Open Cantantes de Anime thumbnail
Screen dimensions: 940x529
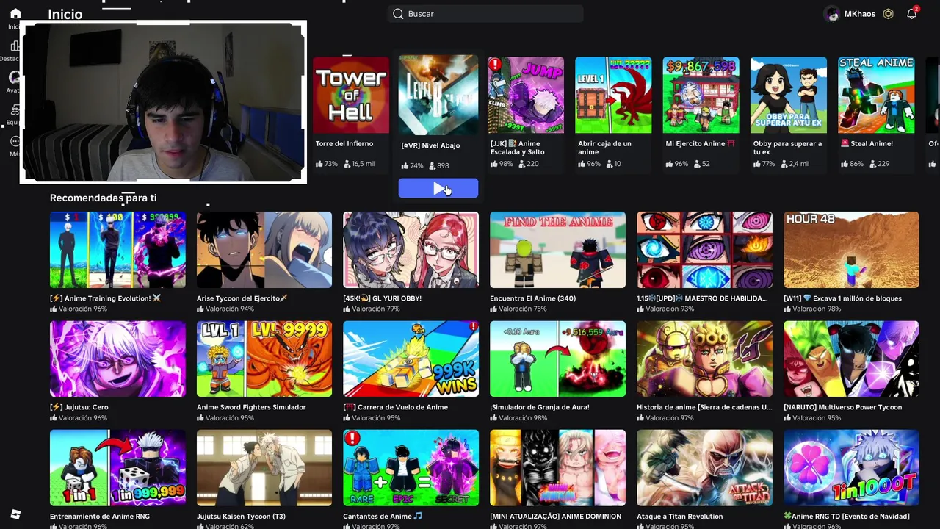411,468
